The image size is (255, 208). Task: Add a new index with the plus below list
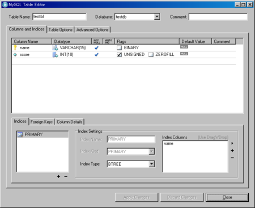(58, 176)
